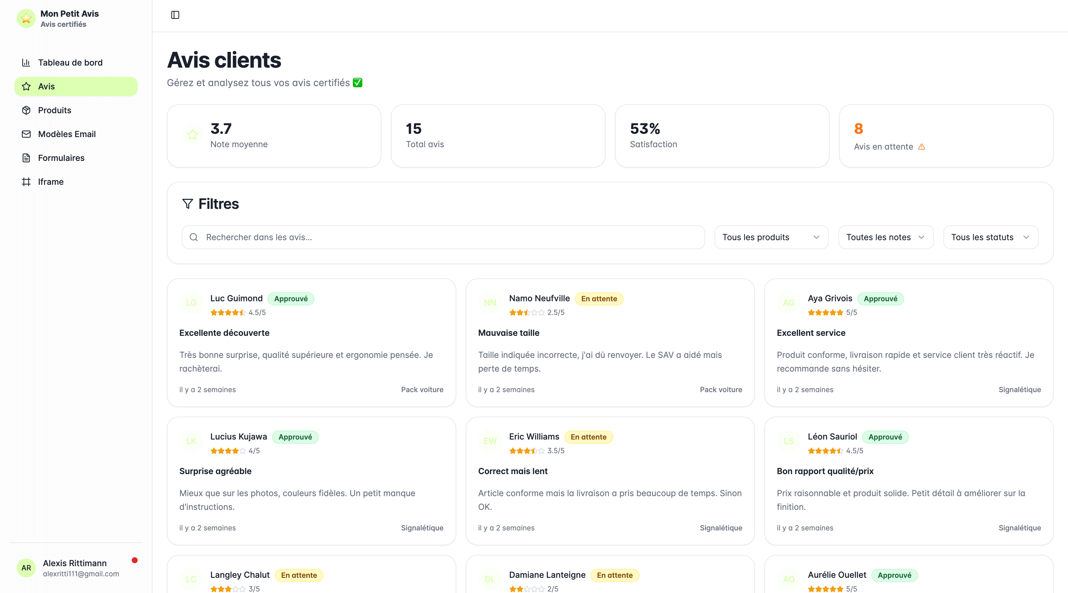The width and height of the screenshot is (1068, 593).
Task: Toggle the sidebar panel icon
Action: pos(175,15)
